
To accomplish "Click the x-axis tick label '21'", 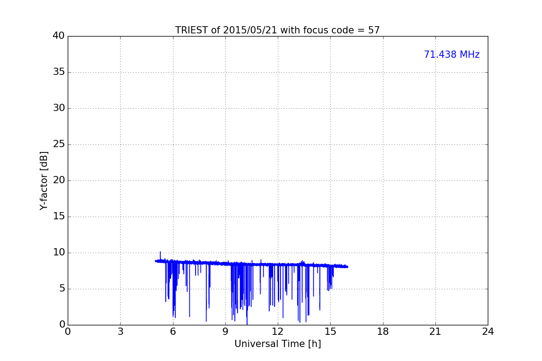I will coord(435,332).
